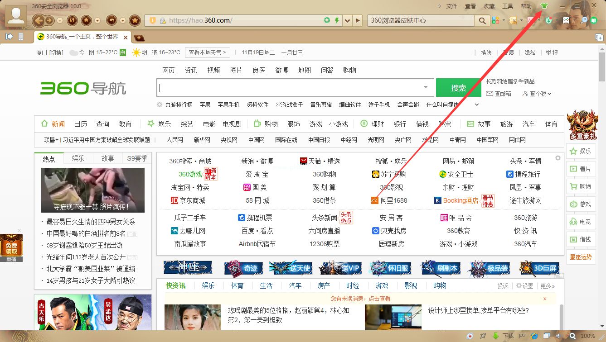Click the lightning speed mode toggle in address bar
The width and height of the screenshot is (606, 342).
click(x=337, y=20)
